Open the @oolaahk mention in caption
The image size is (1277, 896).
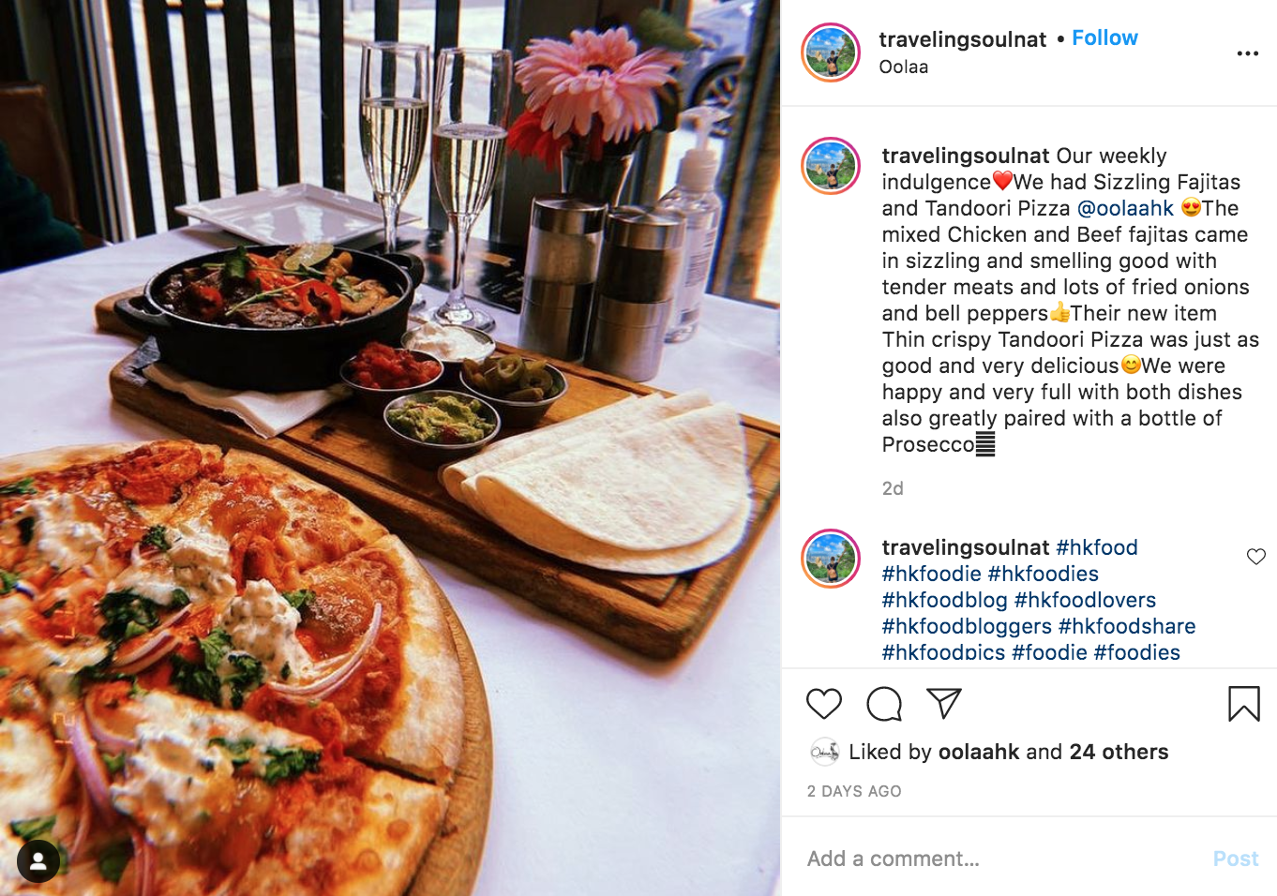coord(1125,208)
